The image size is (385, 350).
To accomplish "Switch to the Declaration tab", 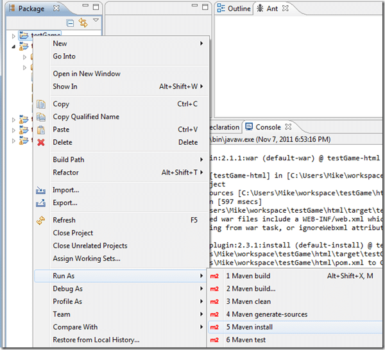I will coord(225,127).
